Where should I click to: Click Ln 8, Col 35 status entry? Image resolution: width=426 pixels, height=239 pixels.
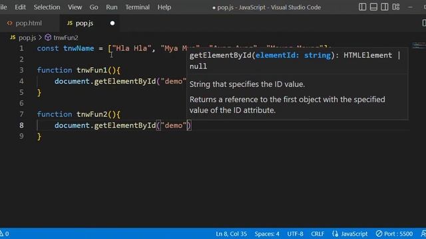click(231, 234)
